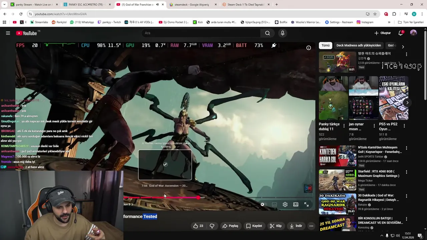This screenshot has height=240, width=427.
Task: Switch to PANKY ESC ACC#RETRO tab
Action: 87,5
